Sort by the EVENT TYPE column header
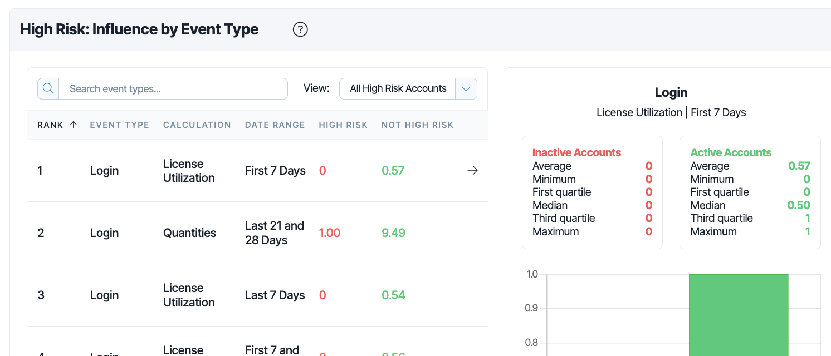 [120, 125]
